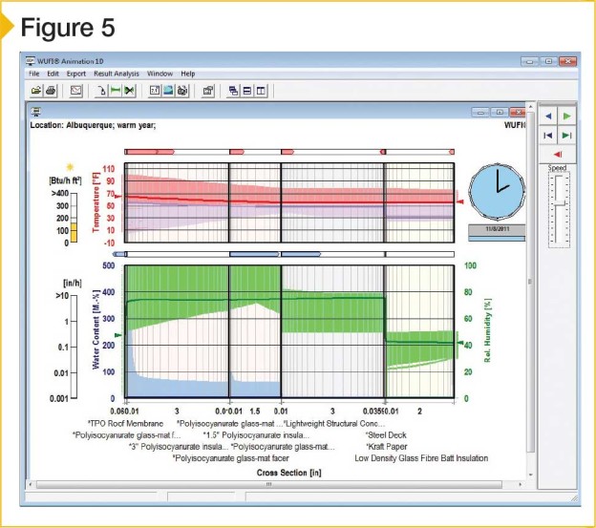Click the green horizontal bar toolbar icon
This screenshot has height=528, width=596.
pyautogui.click(x=116, y=91)
